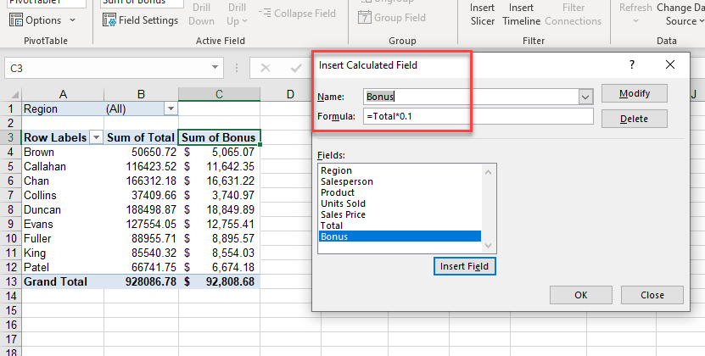Viewport: 705px width, 356px height.
Task: Open the Row Labels filter dropdown
Action: click(96, 137)
